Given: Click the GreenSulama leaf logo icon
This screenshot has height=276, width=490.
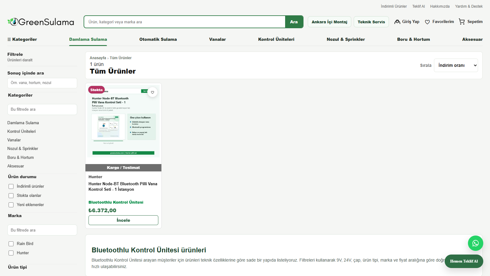Looking at the screenshot, I should click(x=13, y=22).
